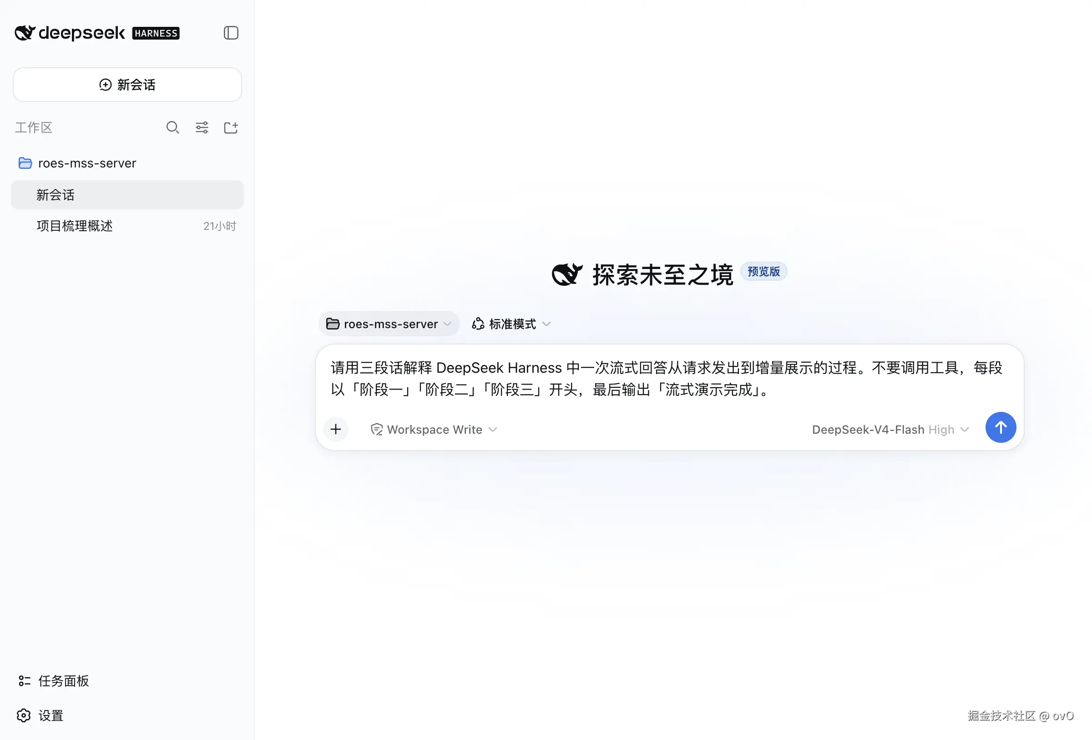This screenshot has height=740, width=1092.
Task: Open the 标准模式 mode dropdown
Action: [x=512, y=324]
